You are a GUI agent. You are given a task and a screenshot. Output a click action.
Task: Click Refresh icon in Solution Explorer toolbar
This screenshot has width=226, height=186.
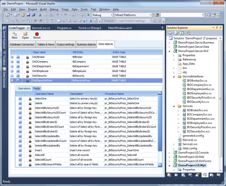pos(182,33)
